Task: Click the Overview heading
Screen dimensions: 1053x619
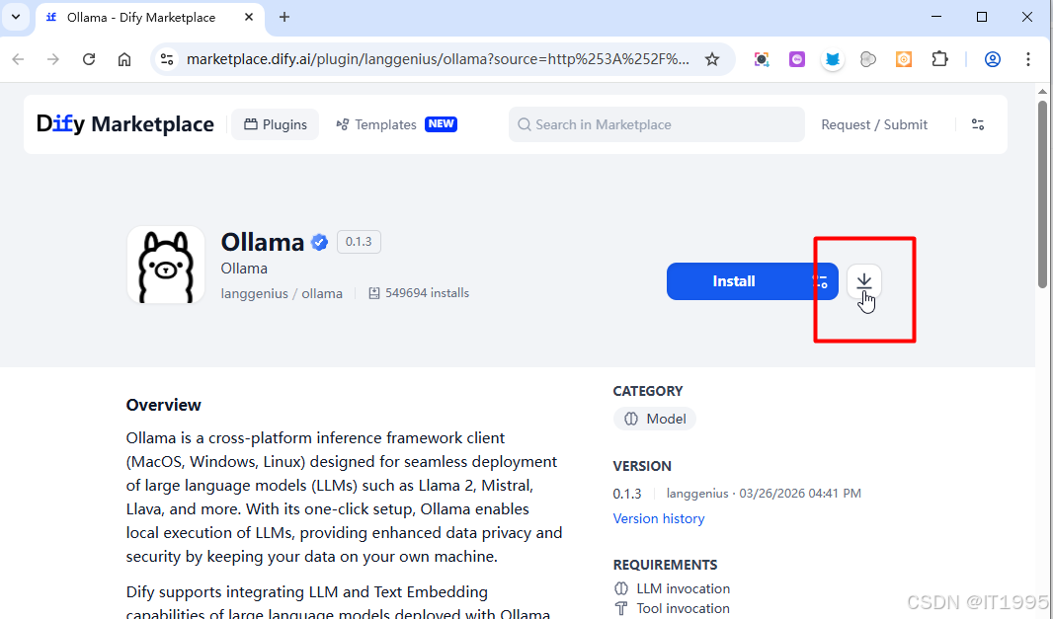Action: coord(163,405)
